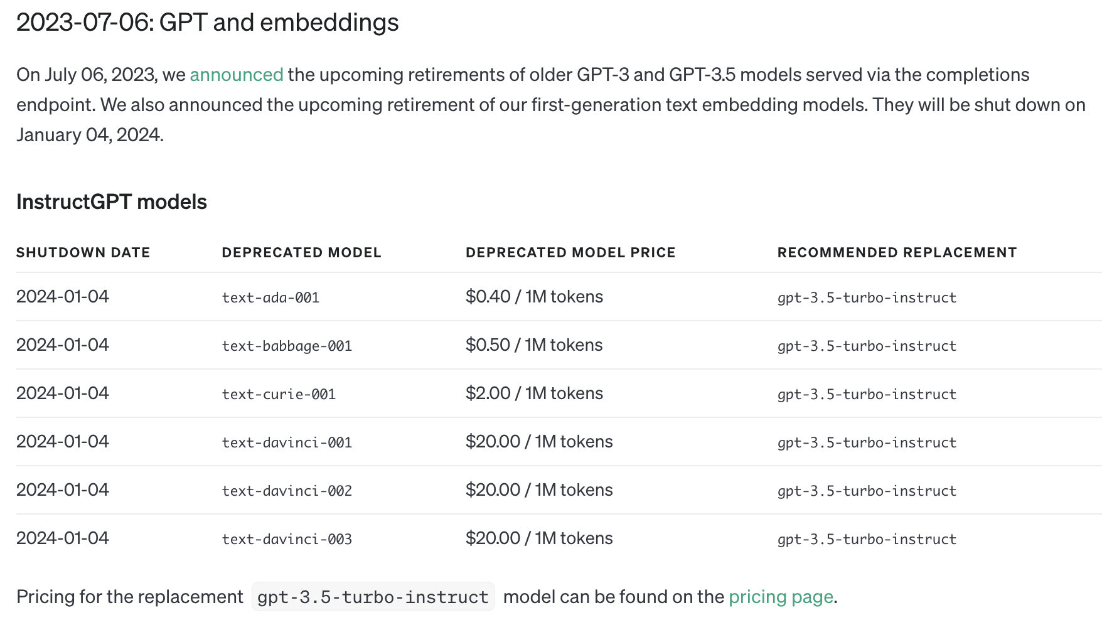The width and height of the screenshot is (1102, 620).
Task: Click the Shutdown Date column header
Action: tap(83, 252)
